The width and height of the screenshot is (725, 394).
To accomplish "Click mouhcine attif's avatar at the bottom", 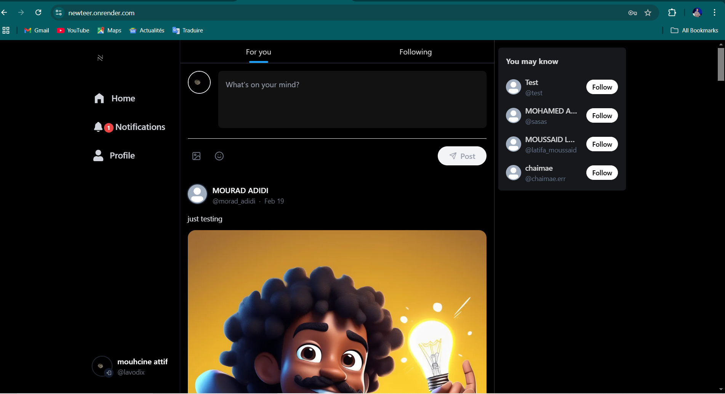I will [102, 366].
